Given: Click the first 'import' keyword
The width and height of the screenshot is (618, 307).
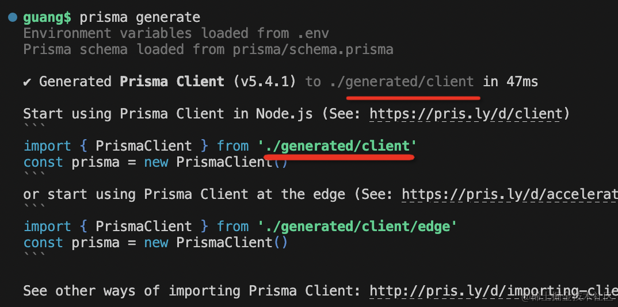Looking at the screenshot, I should coord(47,146).
